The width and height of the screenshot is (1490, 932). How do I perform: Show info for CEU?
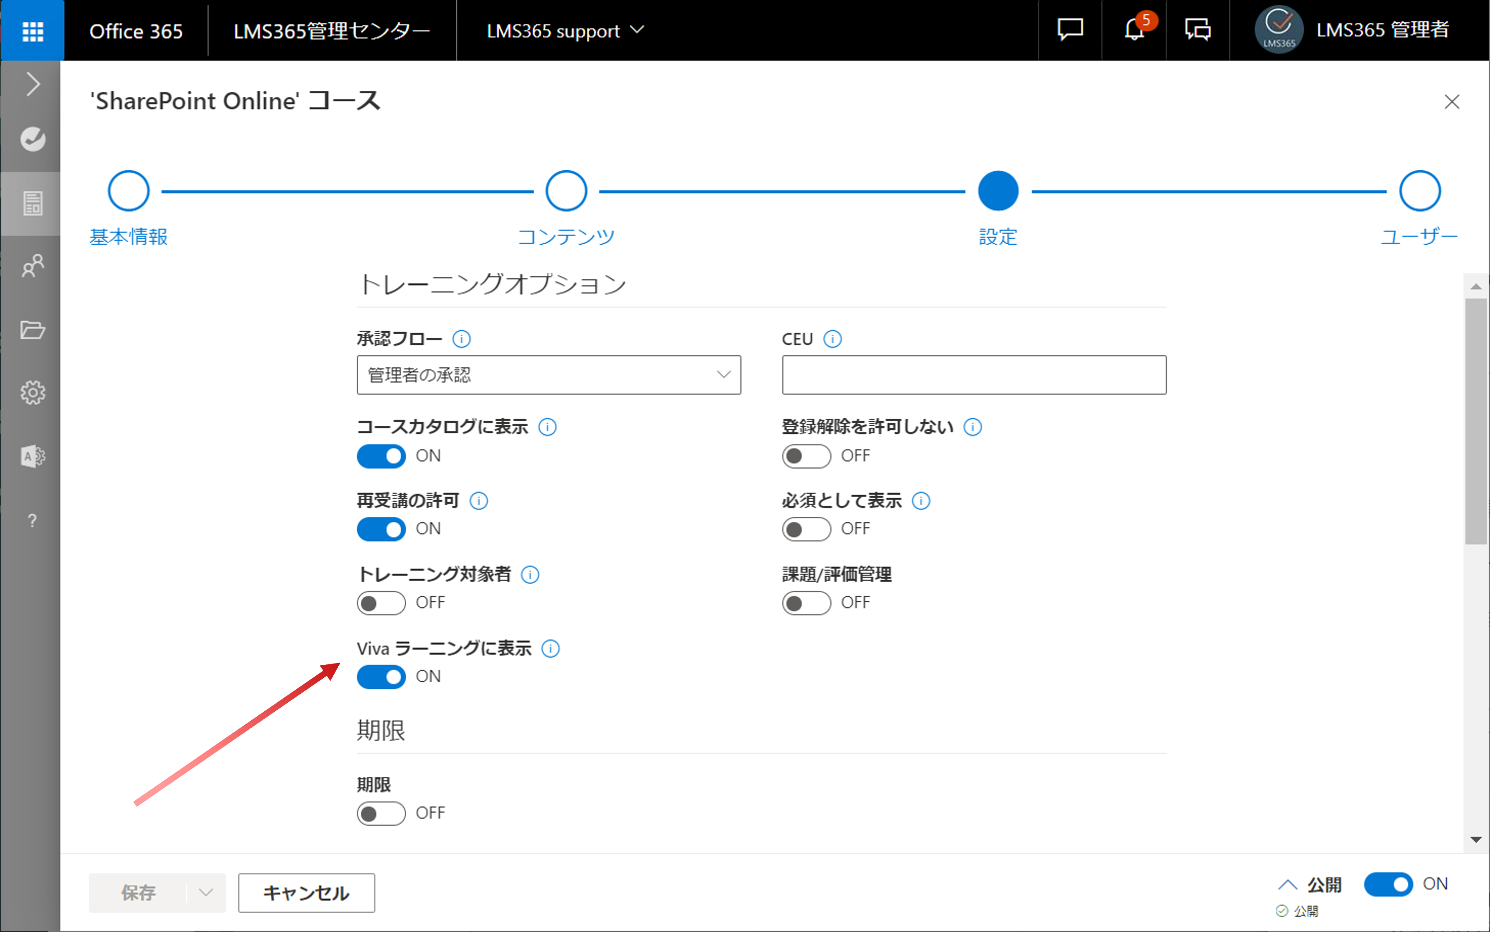pyautogui.click(x=832, y=339)
